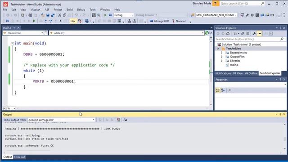Viewport: 288px width, 162px height.
Task: Open the File menu
Action: tap(5, 9)
